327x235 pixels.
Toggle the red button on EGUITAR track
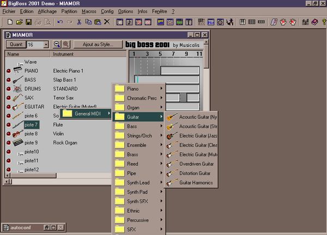(9, 107)
